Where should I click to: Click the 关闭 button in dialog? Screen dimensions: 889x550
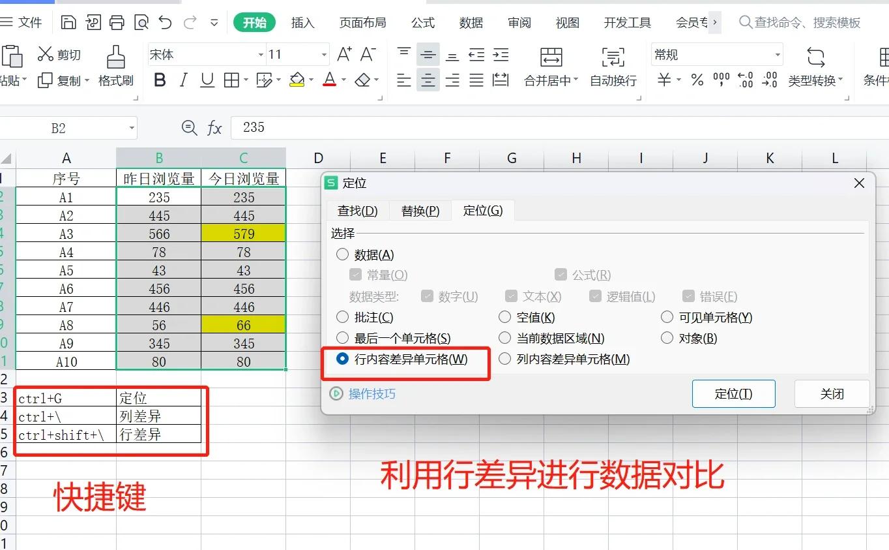click(x=832, y=393)
